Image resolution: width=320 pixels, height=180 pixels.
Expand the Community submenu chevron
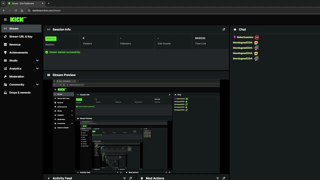click(x=37, y=84)
